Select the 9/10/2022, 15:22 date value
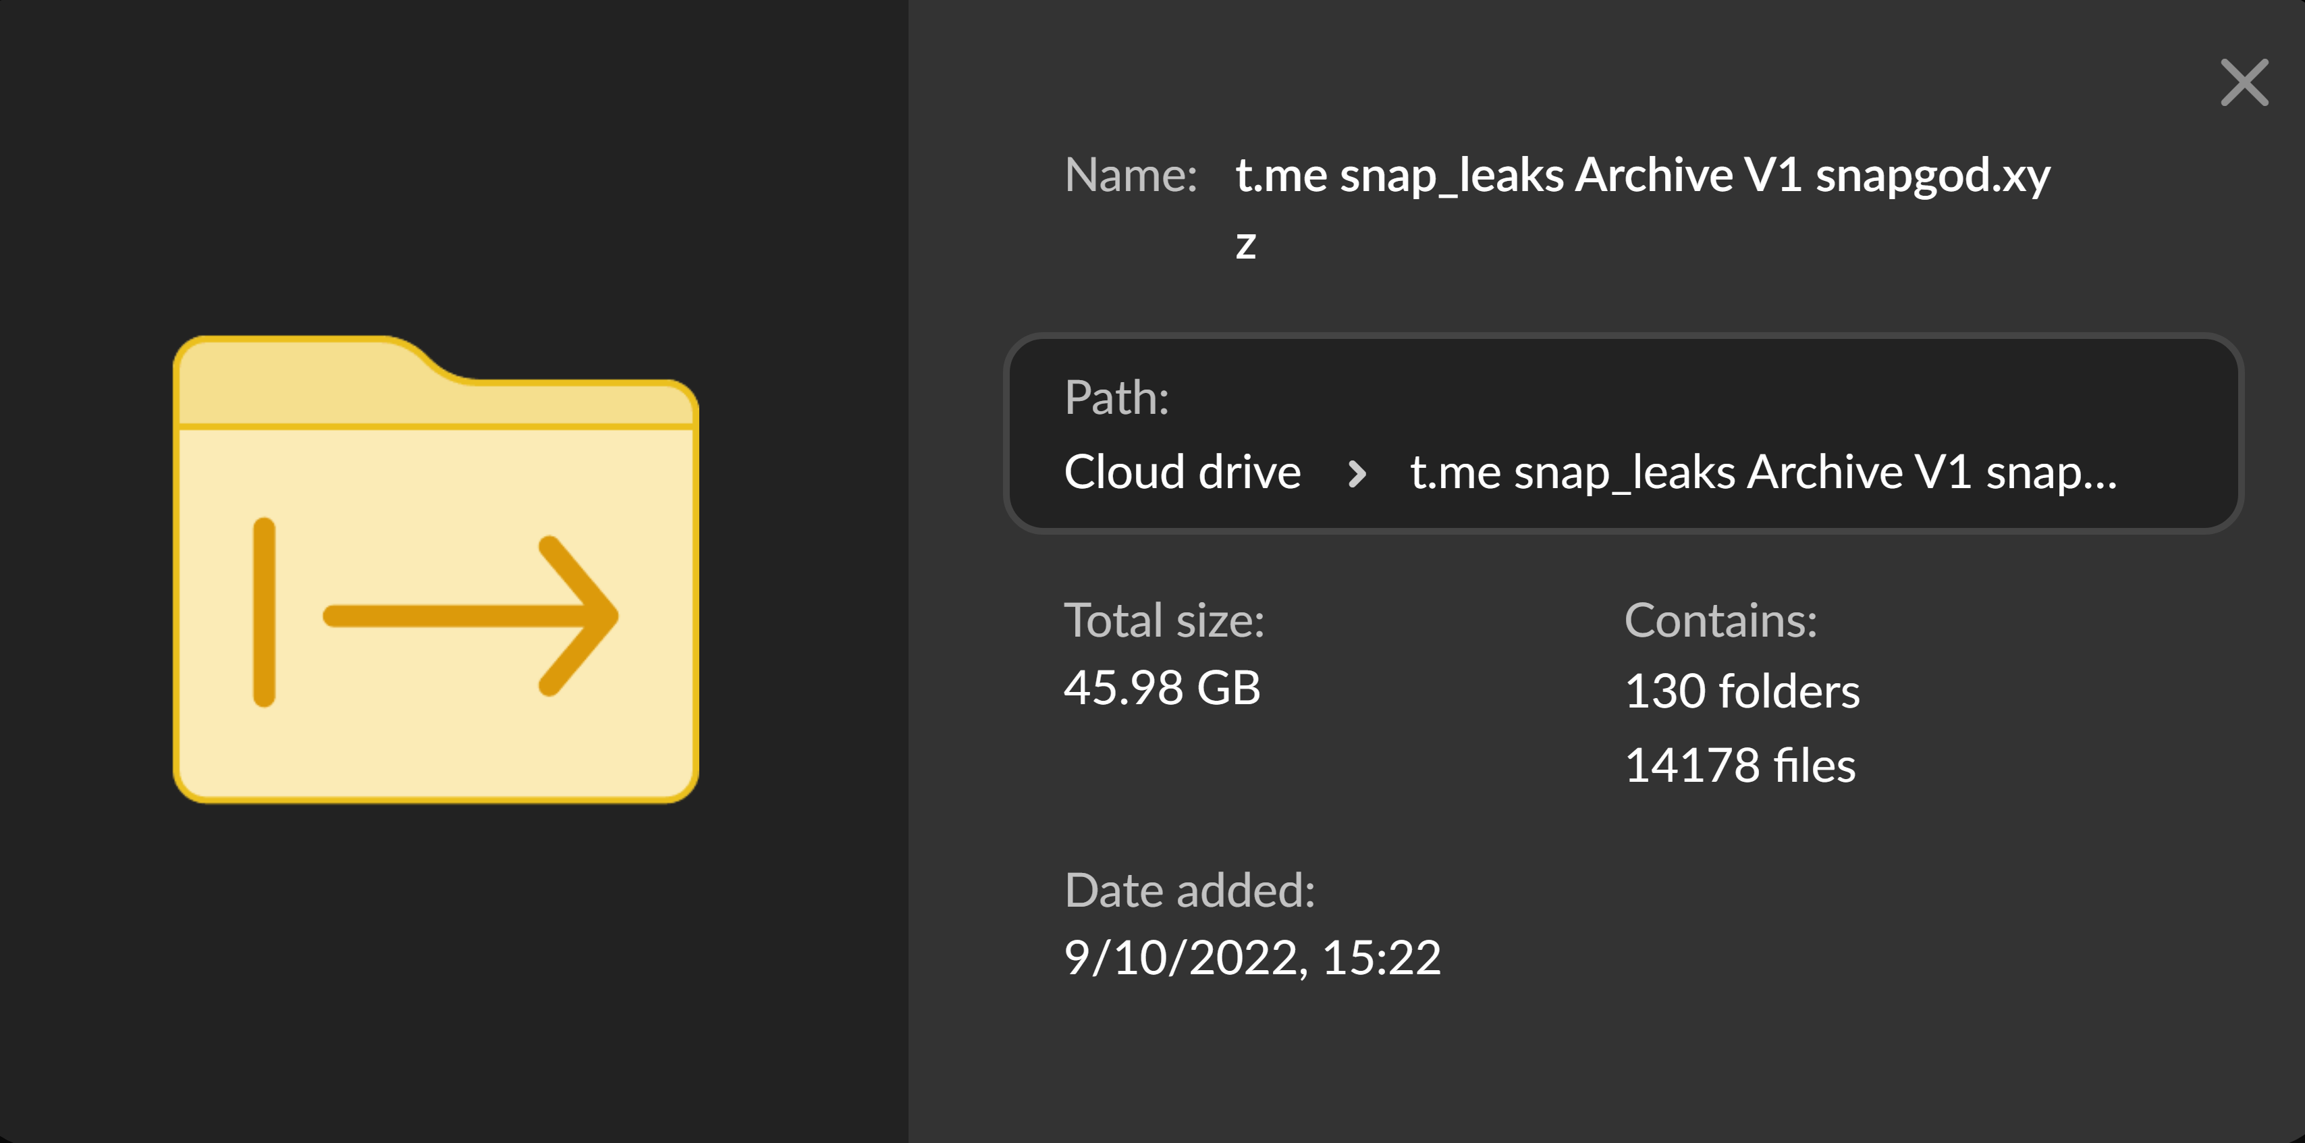 point(1252,958)
